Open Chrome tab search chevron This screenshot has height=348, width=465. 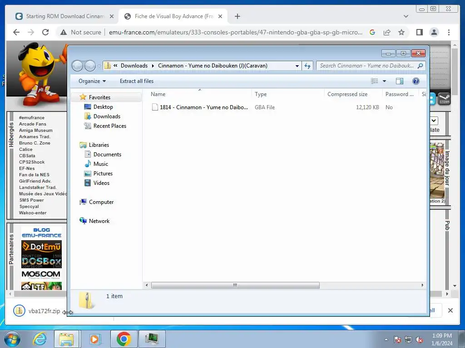[x=406, y=16]
